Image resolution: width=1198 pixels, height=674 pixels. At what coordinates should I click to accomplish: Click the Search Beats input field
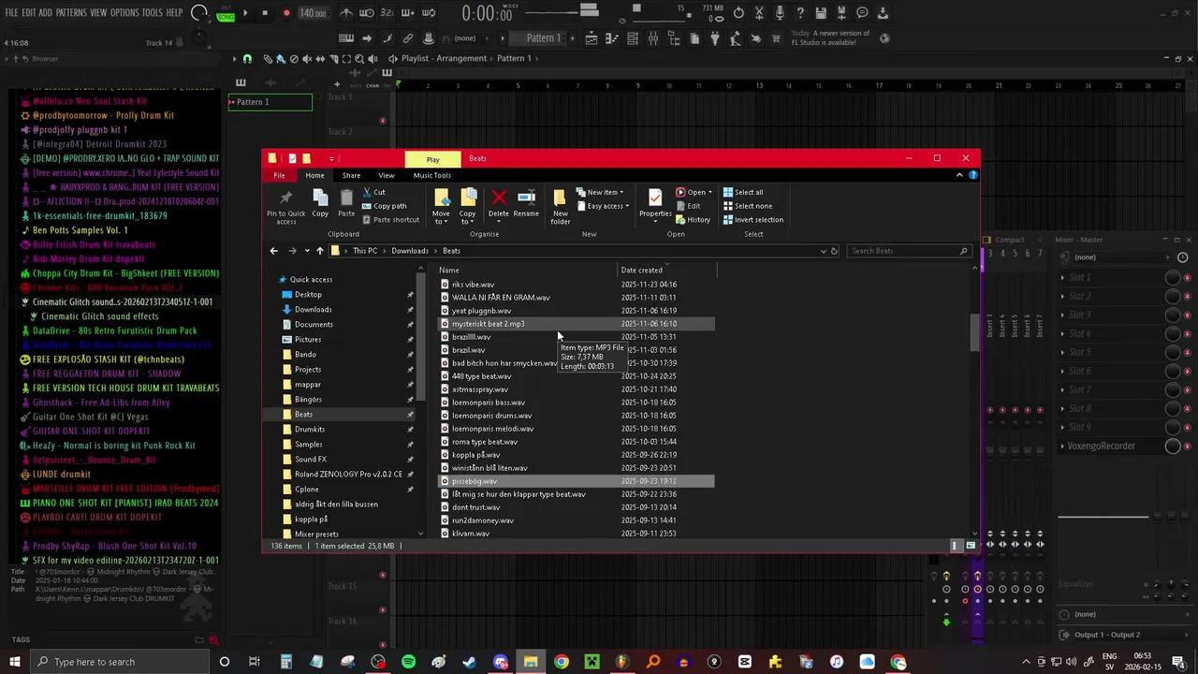coord(909,251)
